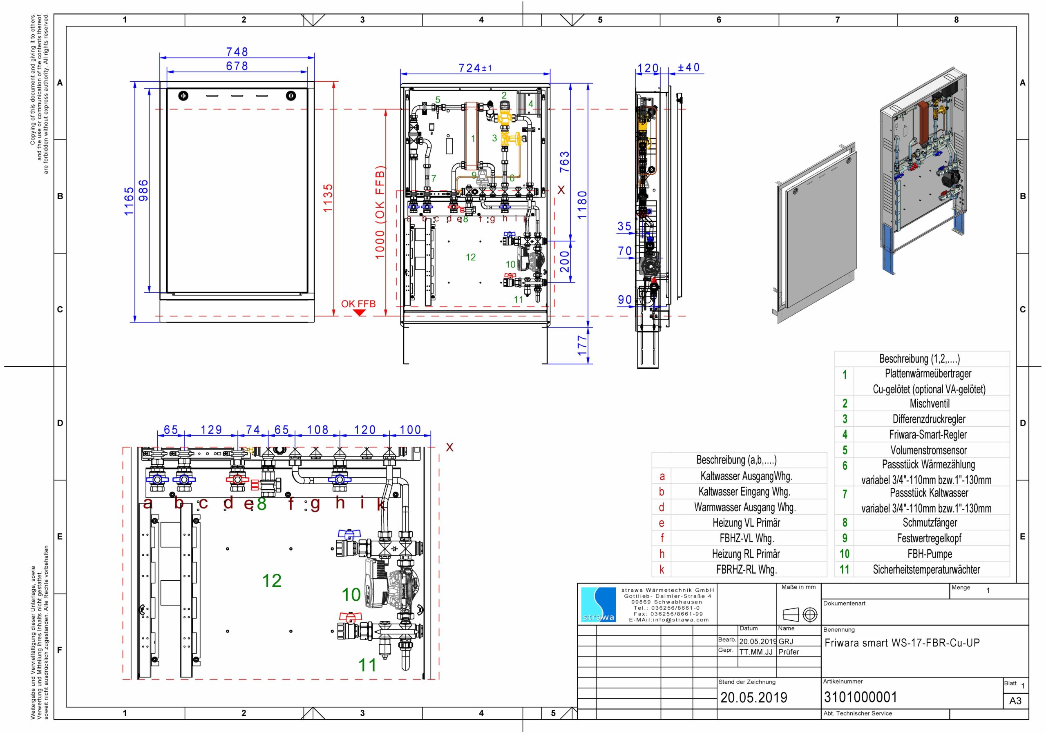Screen dimensions: 1046x733
Task: Select the Festwertregelkopf legend entry
Action: [x=922, y=538]
